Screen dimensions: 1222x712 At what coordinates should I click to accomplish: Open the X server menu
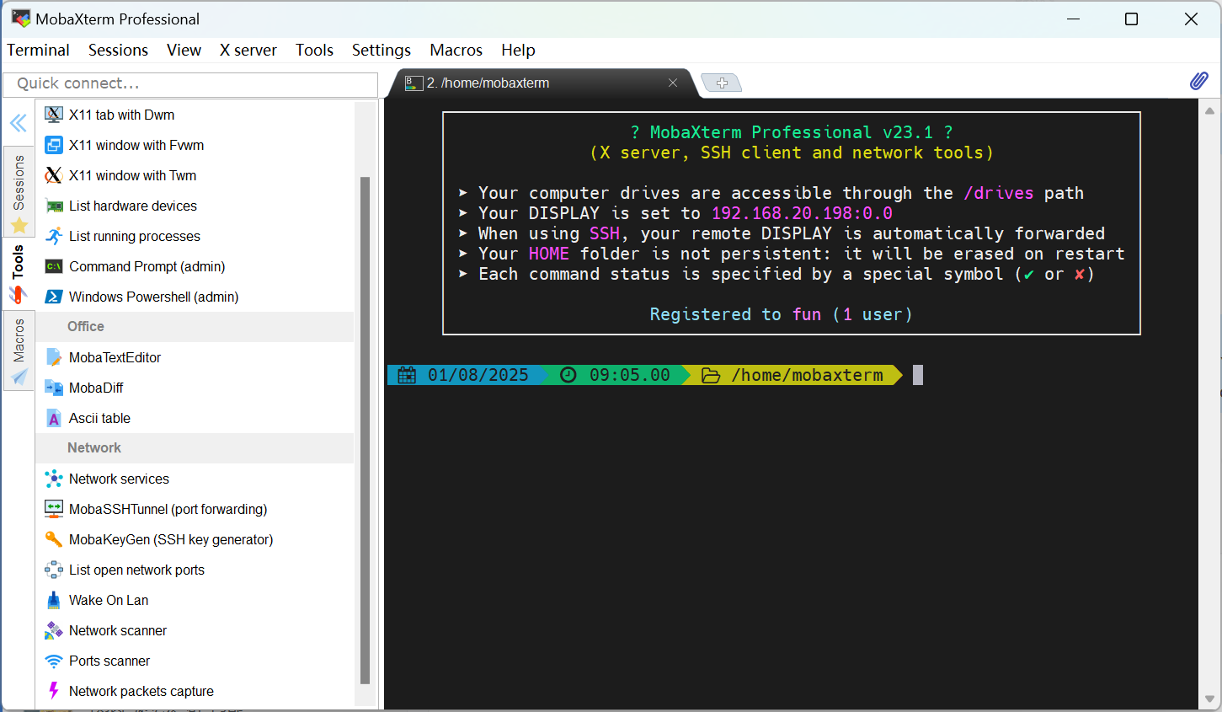coord(248,50)
